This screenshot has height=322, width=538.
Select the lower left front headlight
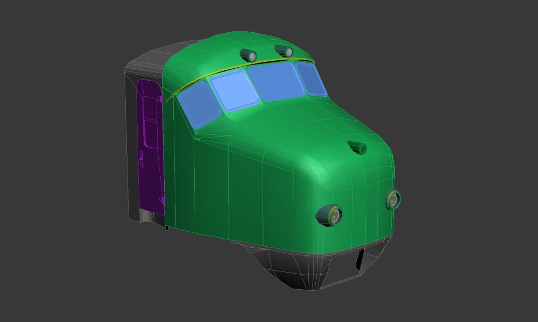coord(330,215)
